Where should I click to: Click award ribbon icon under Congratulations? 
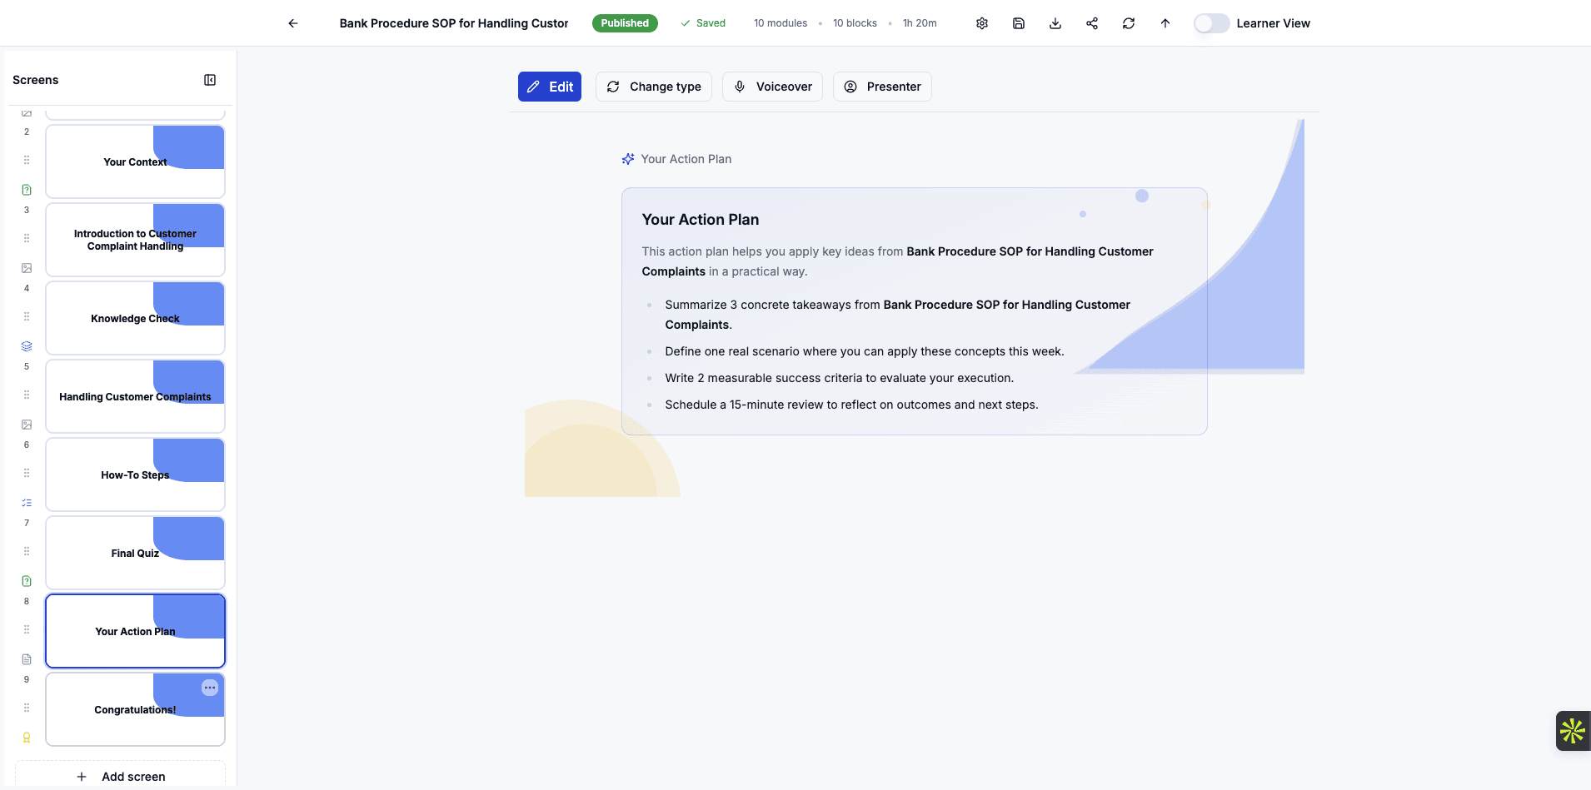[27, 738]
